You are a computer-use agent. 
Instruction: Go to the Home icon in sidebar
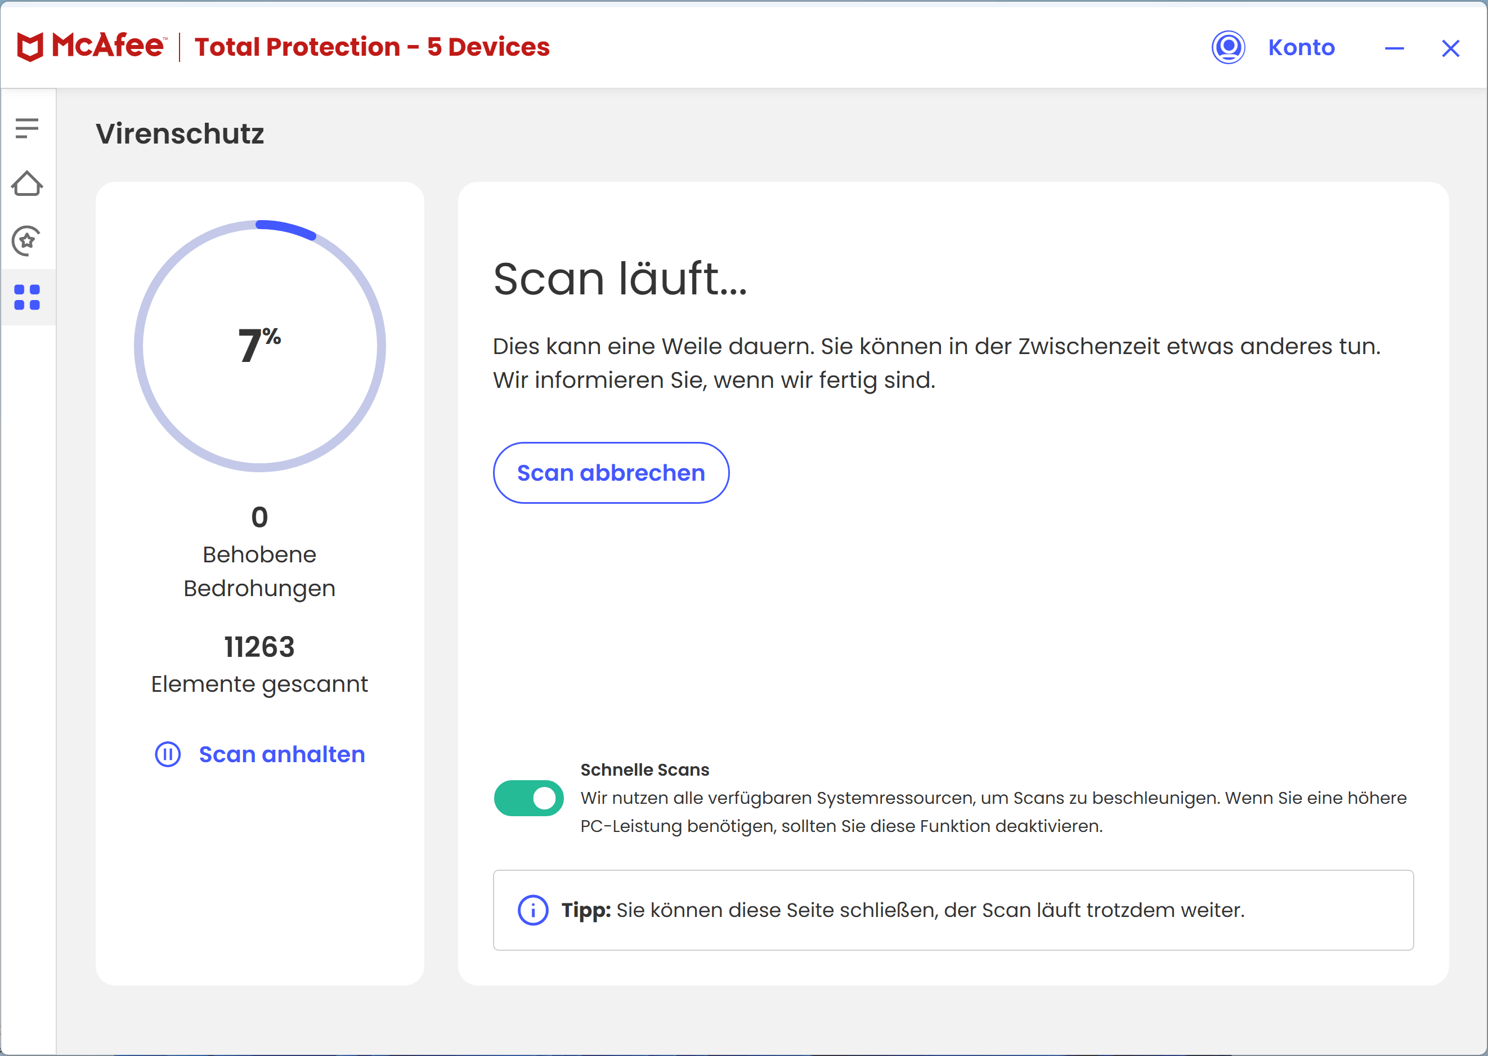[26, 184]
